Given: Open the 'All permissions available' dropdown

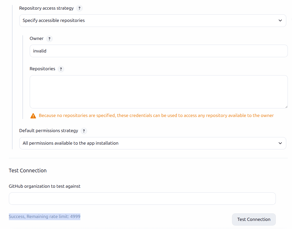Looking at the screenshot, I should pyautogui.click(x=153, y=143).
